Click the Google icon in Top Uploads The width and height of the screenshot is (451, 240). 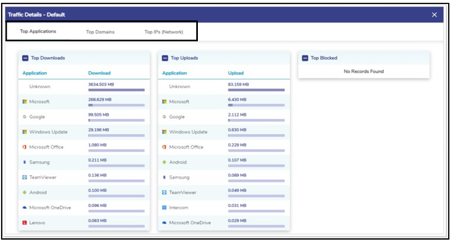click(x=164, y=117)
